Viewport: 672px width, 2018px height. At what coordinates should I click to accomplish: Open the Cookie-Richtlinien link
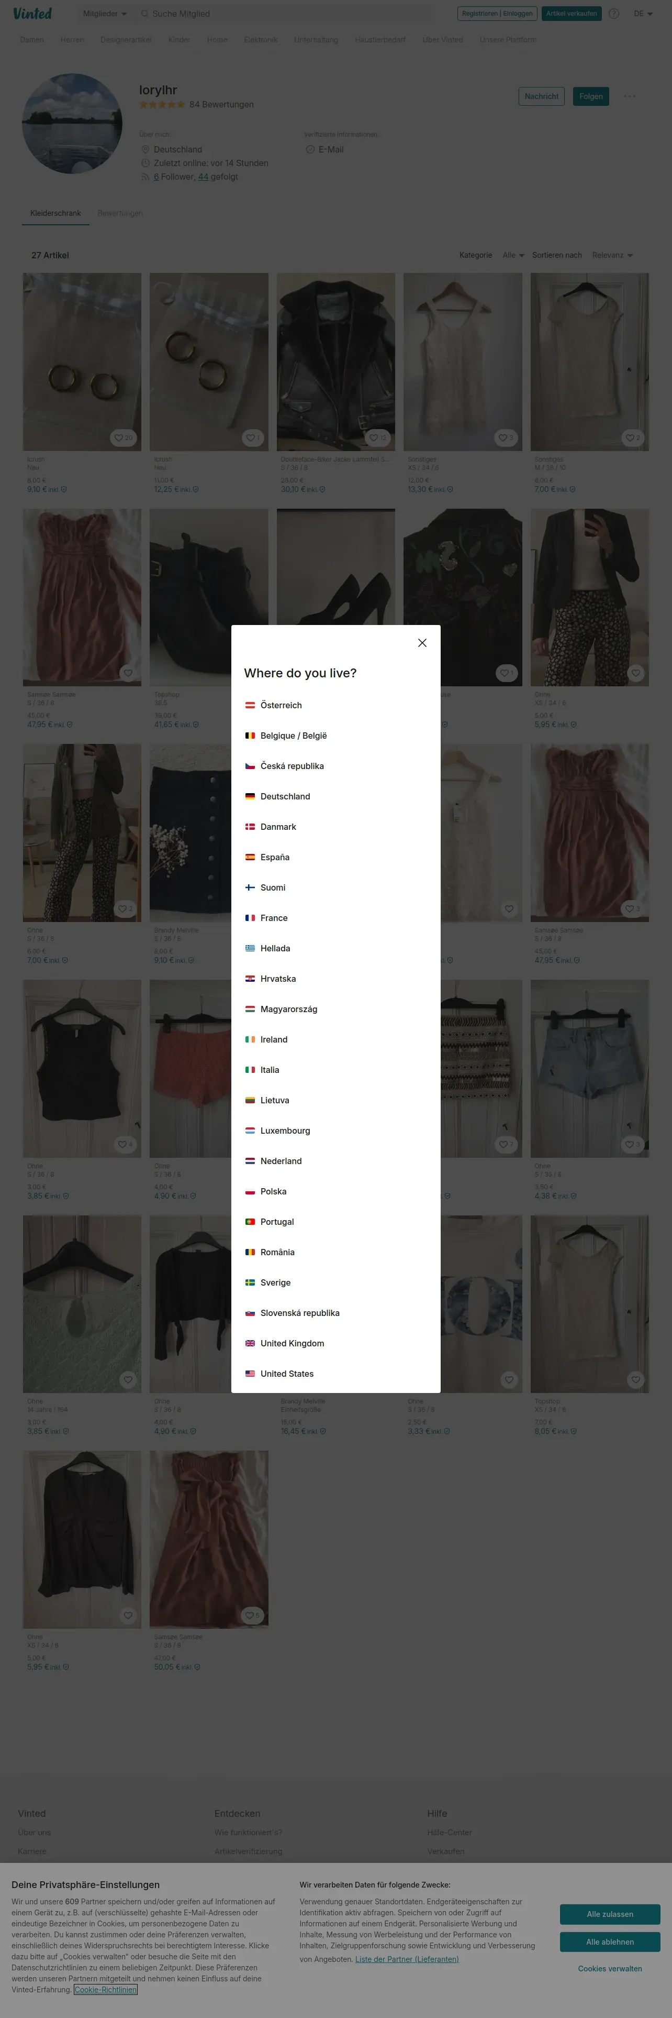tap(106, 1989)
